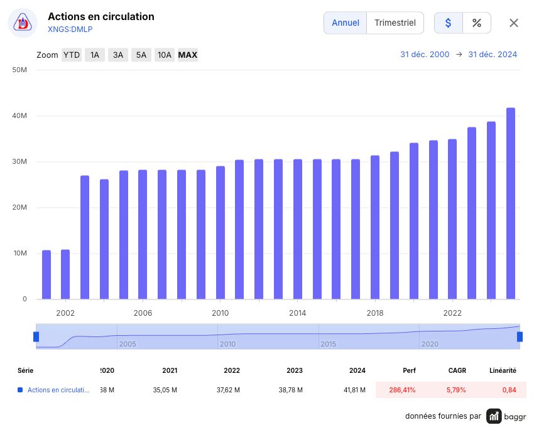Image resolution: width=534 pixels, height=430 pixels.
Task: Set zoom to 10A
Action: (x=165, y=55)
